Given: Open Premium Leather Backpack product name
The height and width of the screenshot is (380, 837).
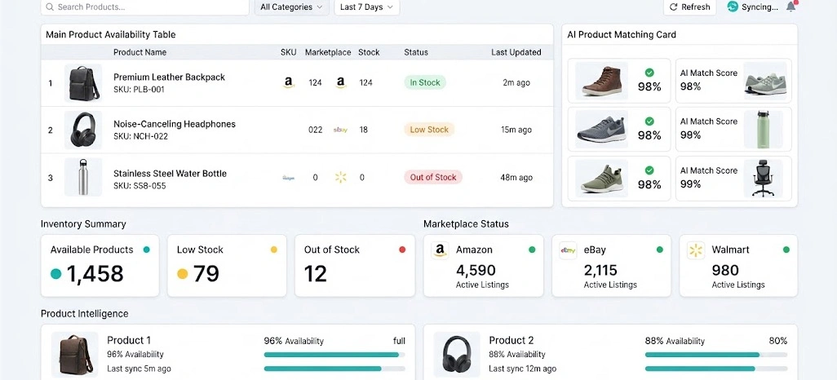Looking at the screenshot, I should pos(169,77).
